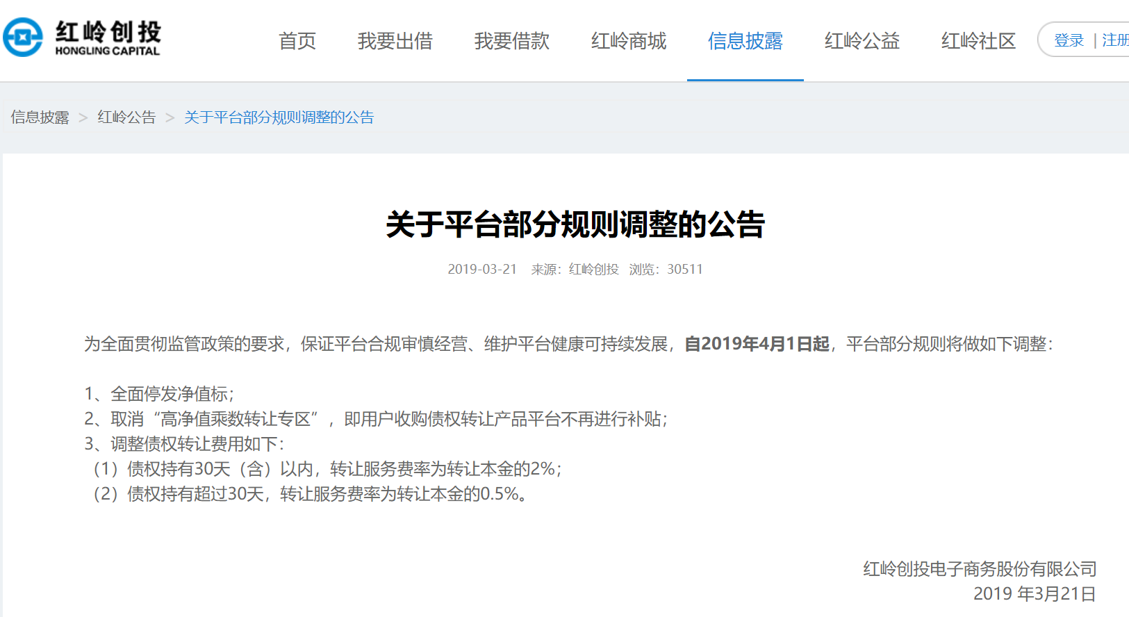
Task: Click the line 1、全面停发净值标
Action: point(160,394)
